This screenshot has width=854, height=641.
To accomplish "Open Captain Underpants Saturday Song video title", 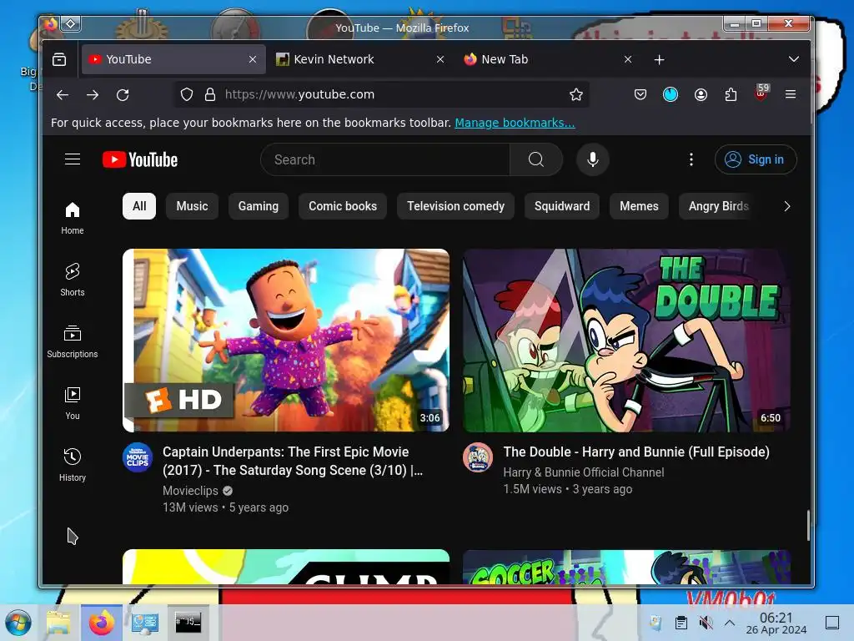I will click(x=293, y=461).
